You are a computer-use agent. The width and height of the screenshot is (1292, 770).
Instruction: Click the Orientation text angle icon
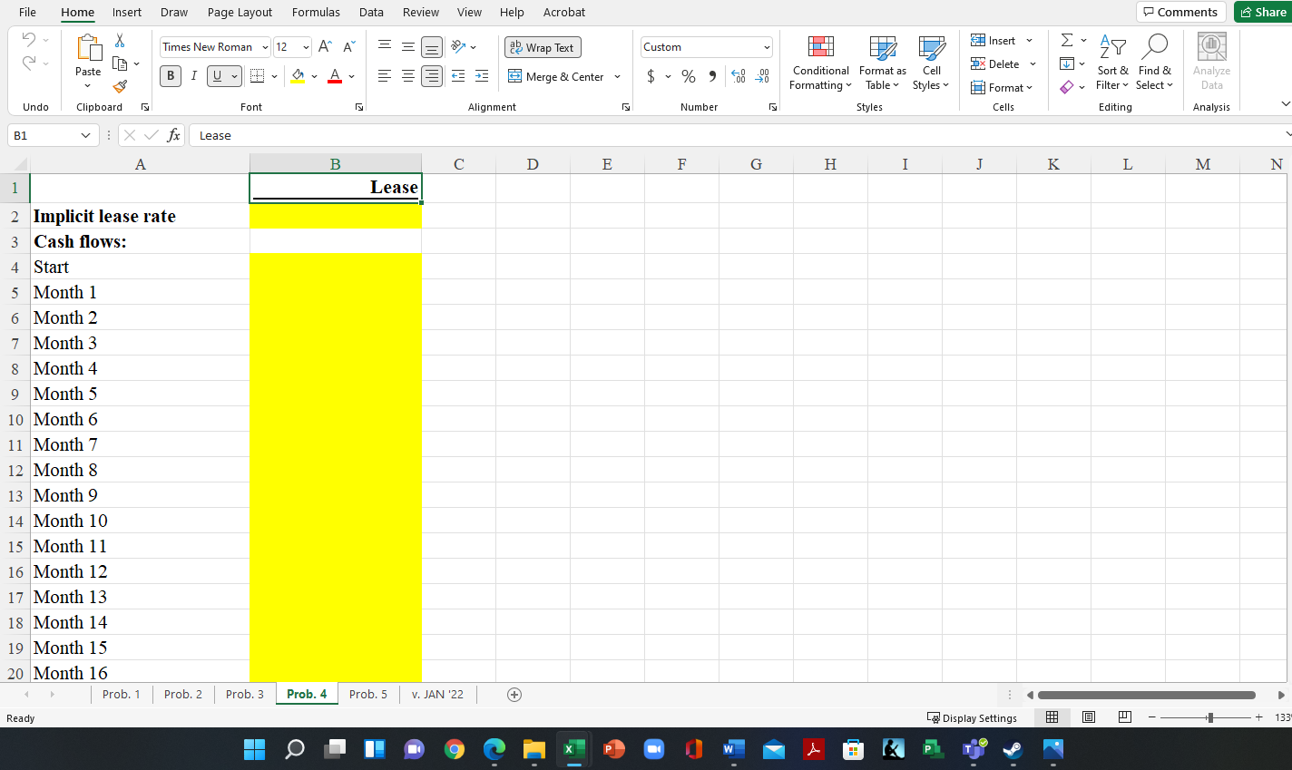458,47
